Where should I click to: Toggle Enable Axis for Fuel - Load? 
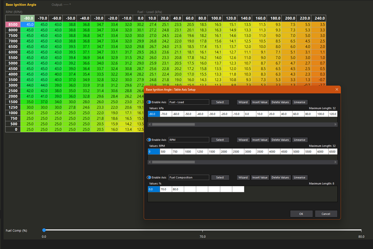click(149, 102)
